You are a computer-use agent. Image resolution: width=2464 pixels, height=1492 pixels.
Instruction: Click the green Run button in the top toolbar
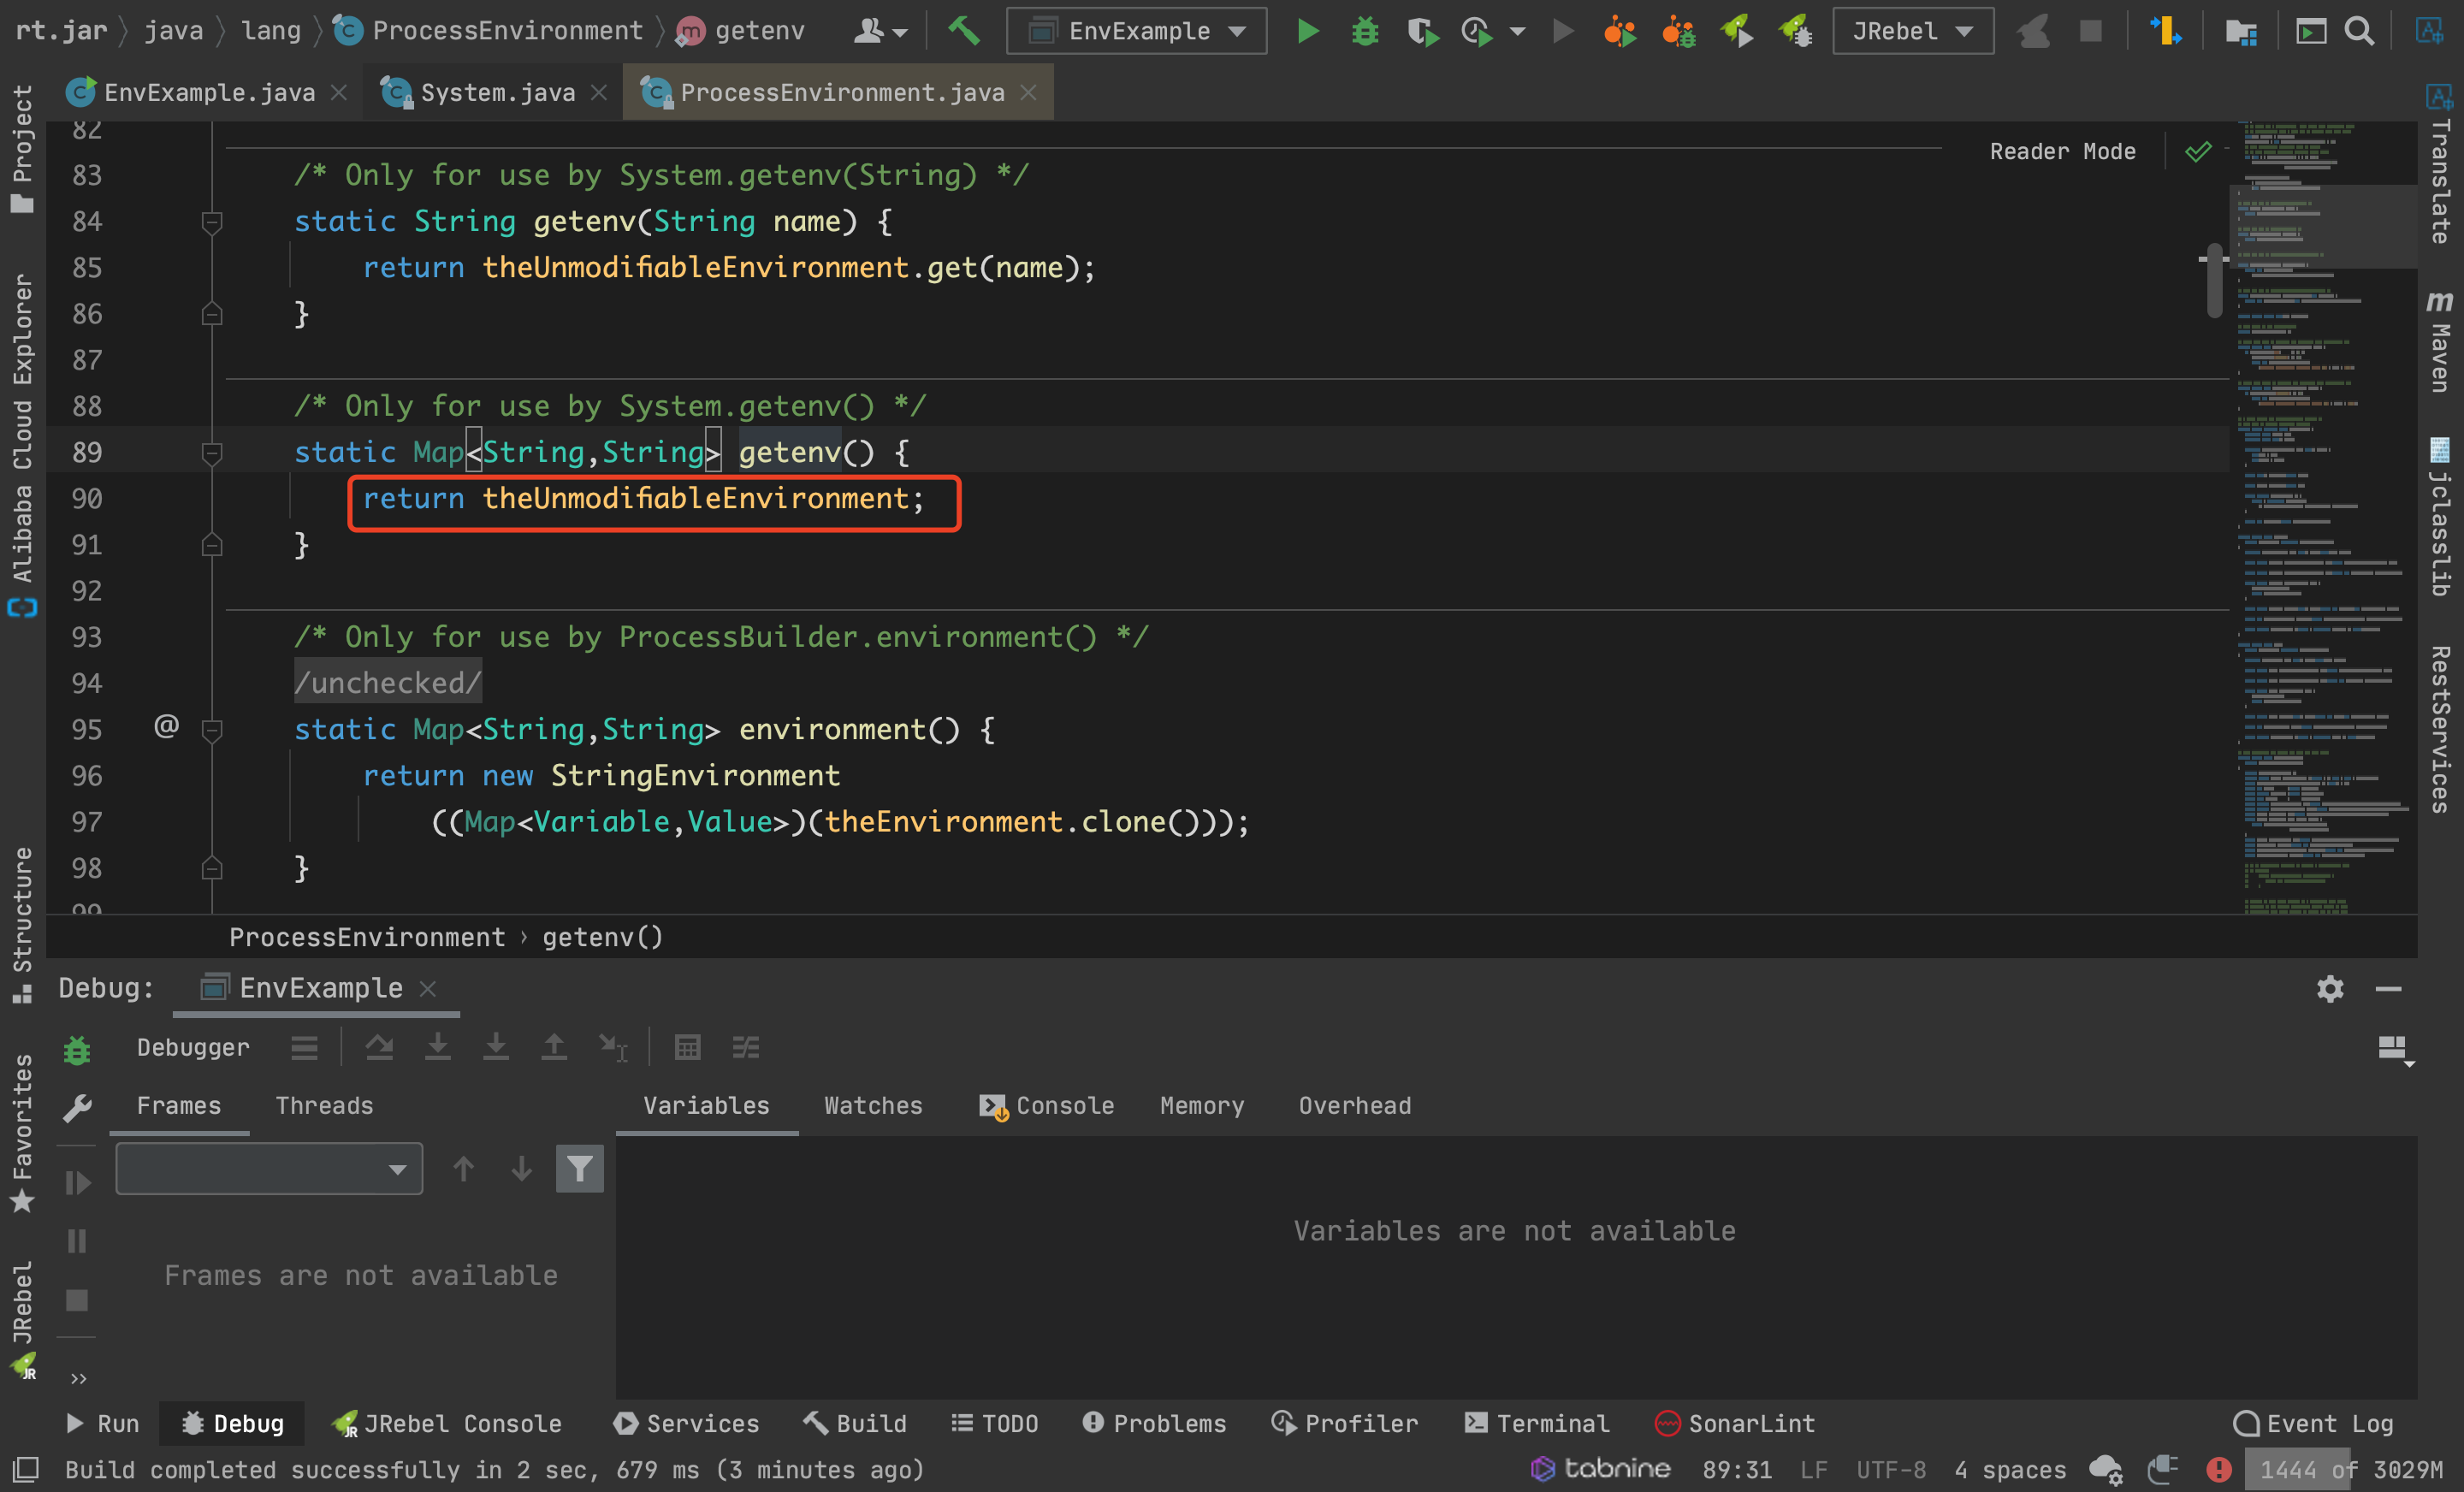pyautogui.click(x=1307, y=31)
